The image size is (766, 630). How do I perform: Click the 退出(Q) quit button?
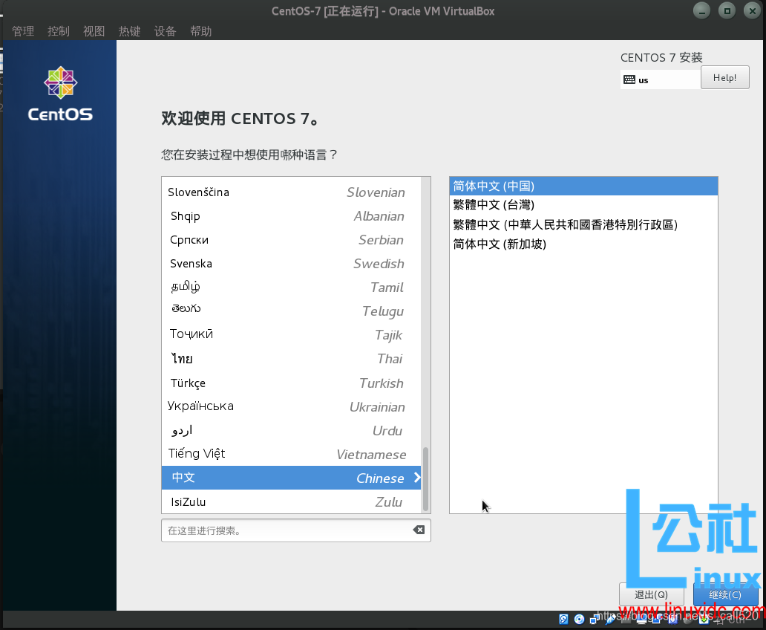pyautogui.click(x=651, y=594)
